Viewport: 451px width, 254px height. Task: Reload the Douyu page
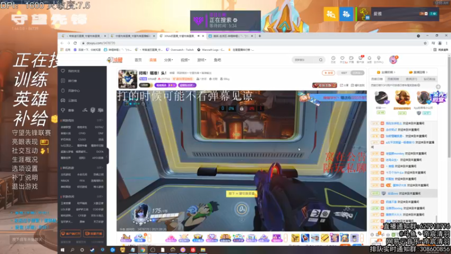pos(75,43)
